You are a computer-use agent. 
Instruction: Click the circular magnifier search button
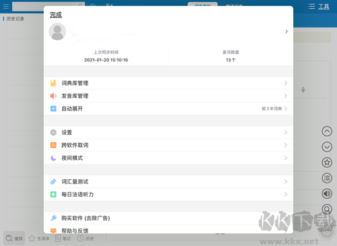point(327,209)
